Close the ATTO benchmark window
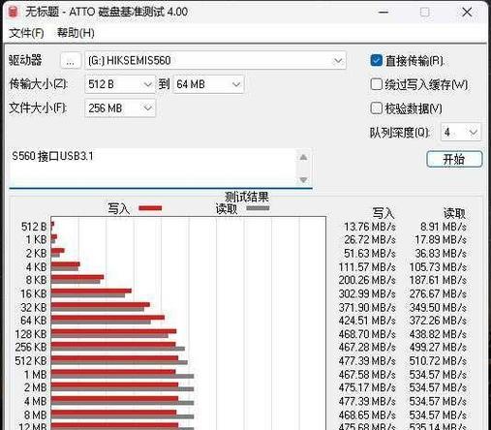Viewport: 491px width, 430px height. pos(467,13)
